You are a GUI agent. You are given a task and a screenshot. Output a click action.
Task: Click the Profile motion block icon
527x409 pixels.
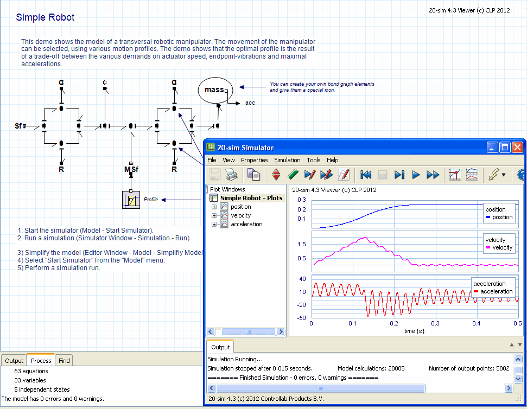tap(131, 200)
